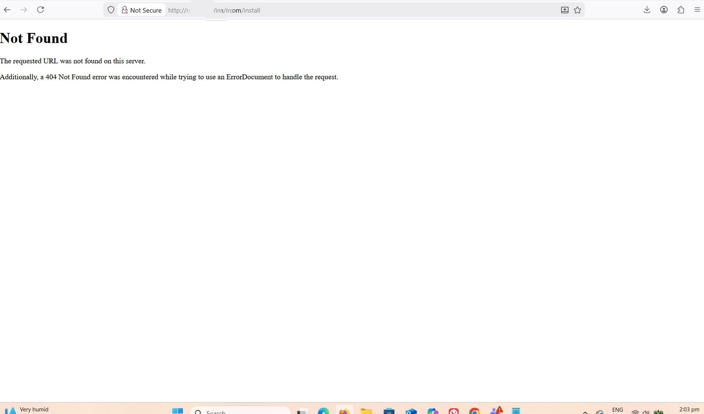Click the Not Secure site information badge
Viewport: 704px width, 414px height.
click(x=142, y=10)
